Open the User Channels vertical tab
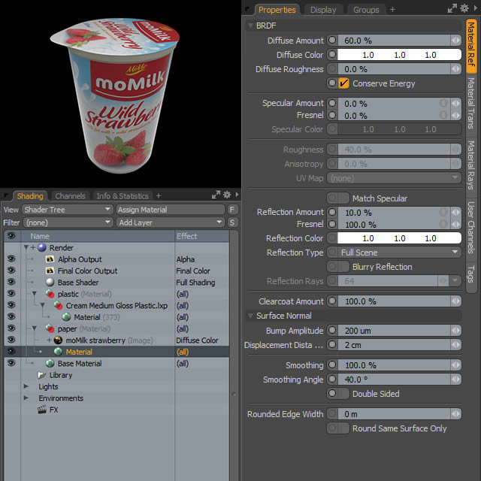The image size is (481, 481). tap(471, 227)
